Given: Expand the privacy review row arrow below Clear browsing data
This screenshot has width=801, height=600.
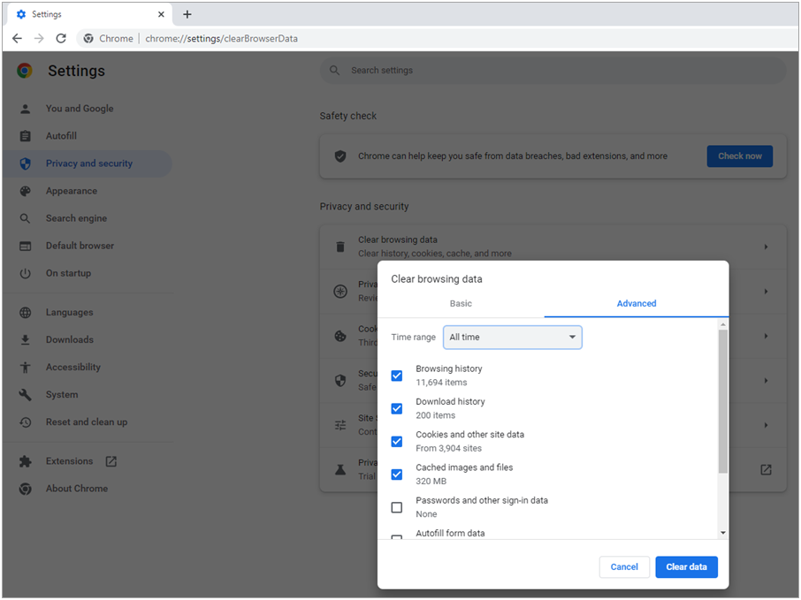Looking at the screenshot, I should point(766,292).
